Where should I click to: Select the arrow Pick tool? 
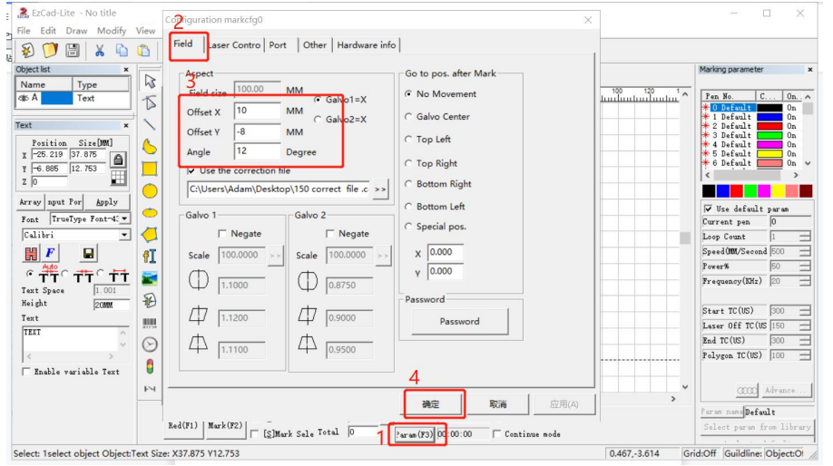click(150, 82)
